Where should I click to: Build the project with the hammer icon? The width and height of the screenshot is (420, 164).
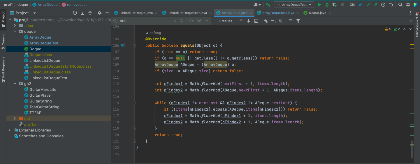[x=268, y=5]
